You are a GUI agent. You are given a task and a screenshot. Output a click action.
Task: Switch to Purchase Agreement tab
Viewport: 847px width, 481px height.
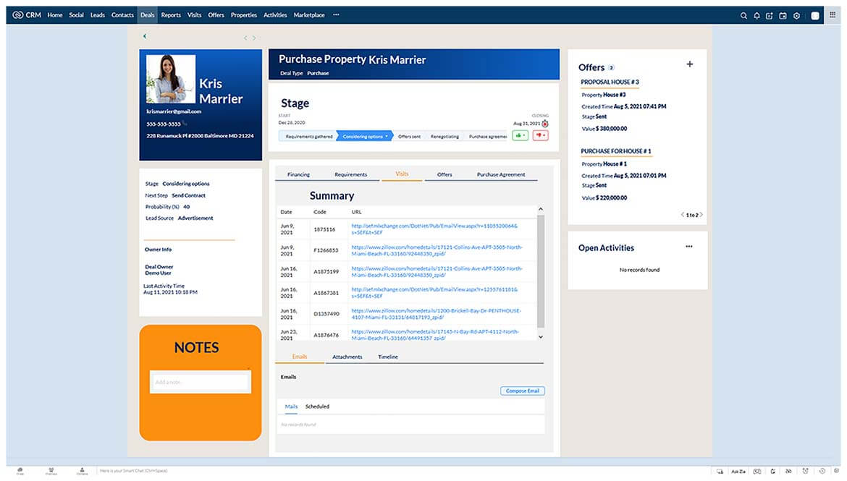[x=501, y=174]
